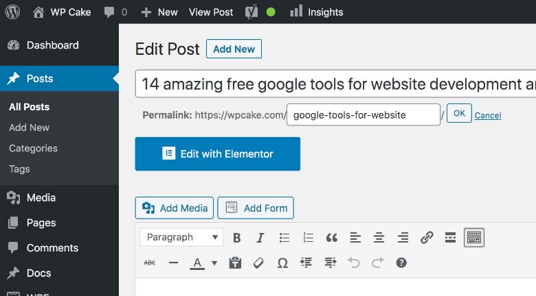Click into the post title field
The image size is (536, 296).
click(x=335, y=84)
